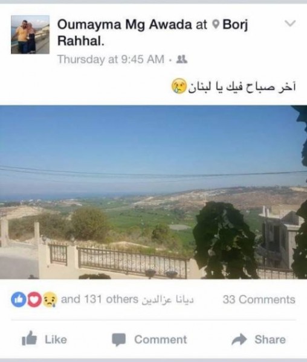This screenshot has height=362, width=307.
Task: Show the 131 others reactions list
Action: pos(99,299)
